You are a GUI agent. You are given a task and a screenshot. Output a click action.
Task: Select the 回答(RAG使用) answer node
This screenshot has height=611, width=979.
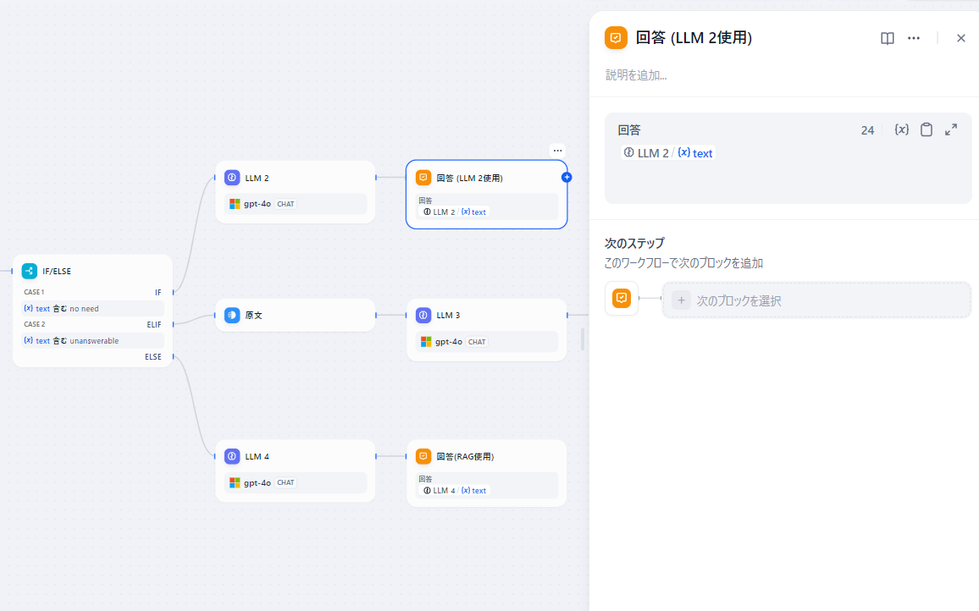pos(486,473)
